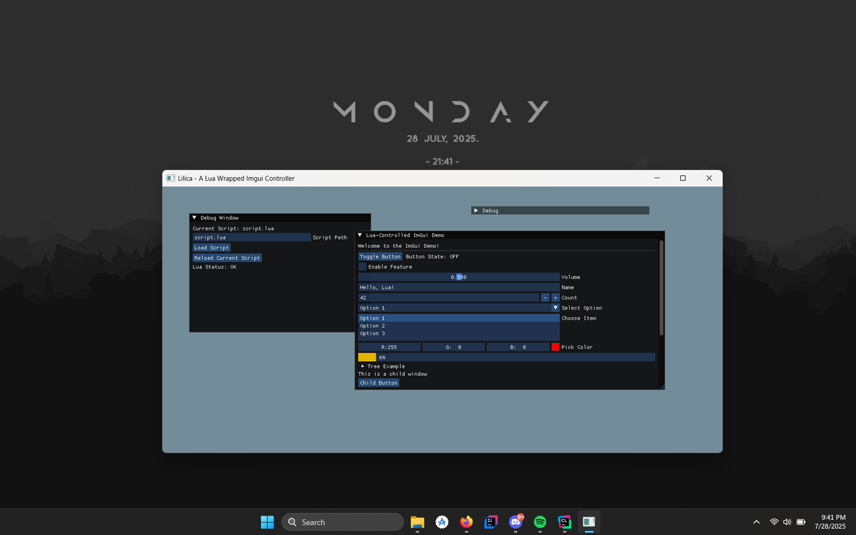Click the Lilica window title icon

pyautogui.click(x=171, y=179)
